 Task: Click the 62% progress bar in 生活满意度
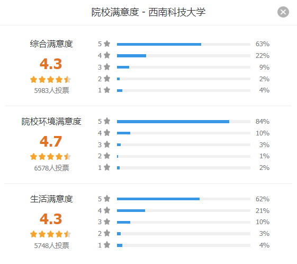click(x=184, y=199)
